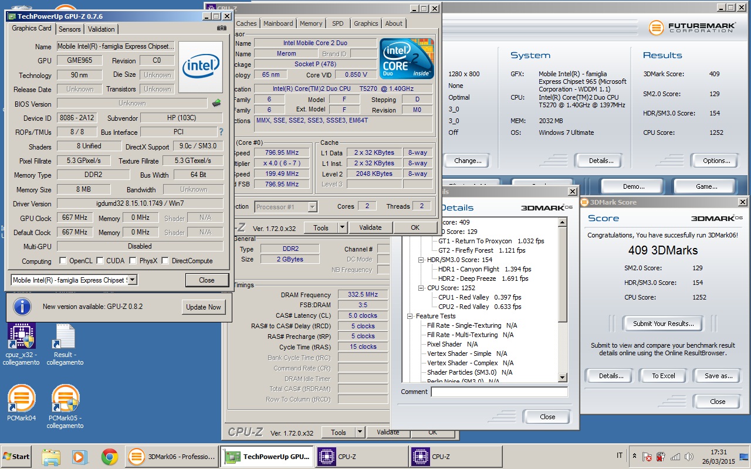Viewport: 751px width, 469px height.
Task: Click the Intel vendor logo in GPU-Z
Action: coord(201,67)
